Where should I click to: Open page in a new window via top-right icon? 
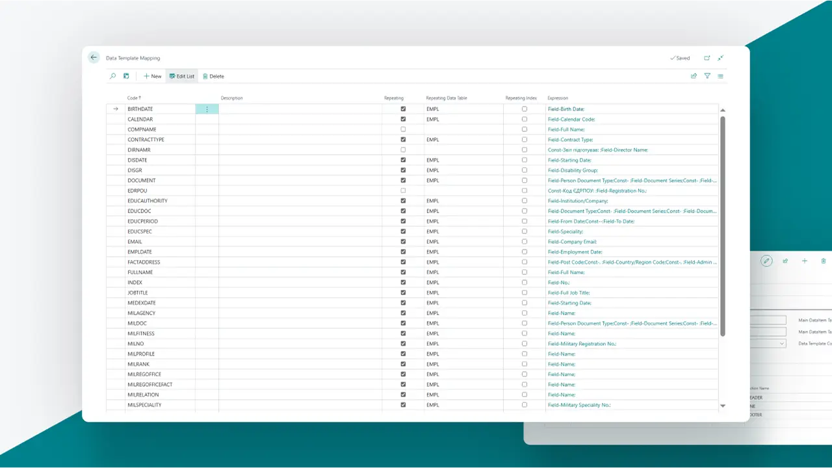(x=707, y=58)
